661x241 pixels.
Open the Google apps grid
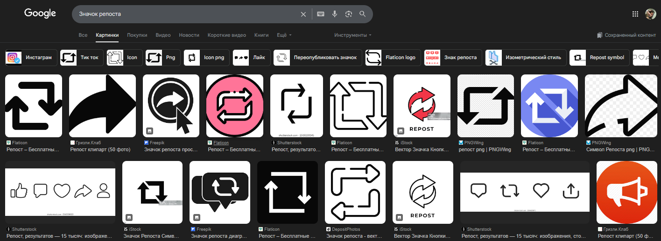pos(635,14)
